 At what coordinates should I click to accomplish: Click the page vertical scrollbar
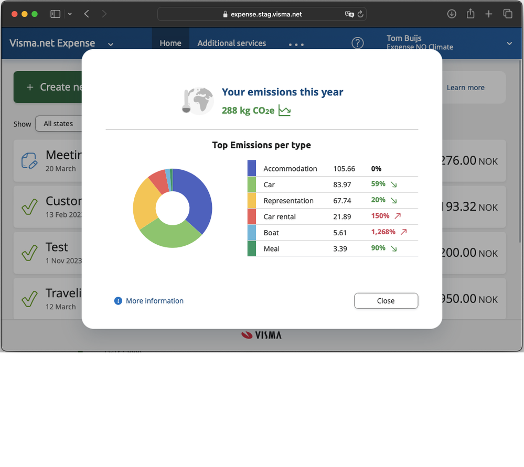click(520, 151)
